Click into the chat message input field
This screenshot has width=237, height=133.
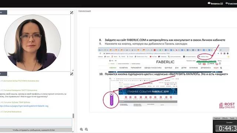coord(36,123)
